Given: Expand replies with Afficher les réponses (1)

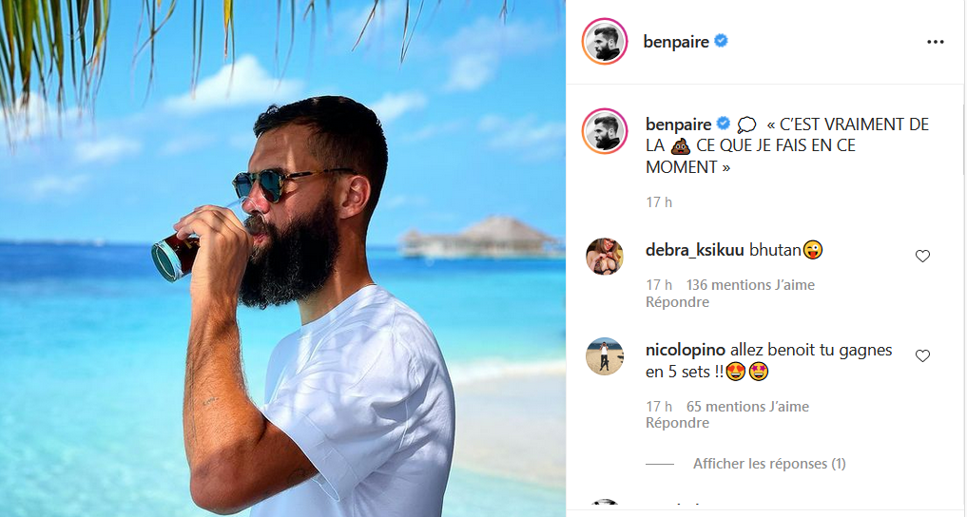Looking at the screenshot, I should (x=768, y=464).
